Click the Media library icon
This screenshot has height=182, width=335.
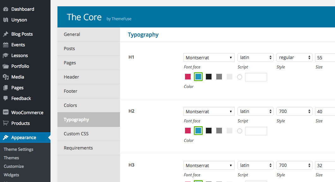(6, 77)
